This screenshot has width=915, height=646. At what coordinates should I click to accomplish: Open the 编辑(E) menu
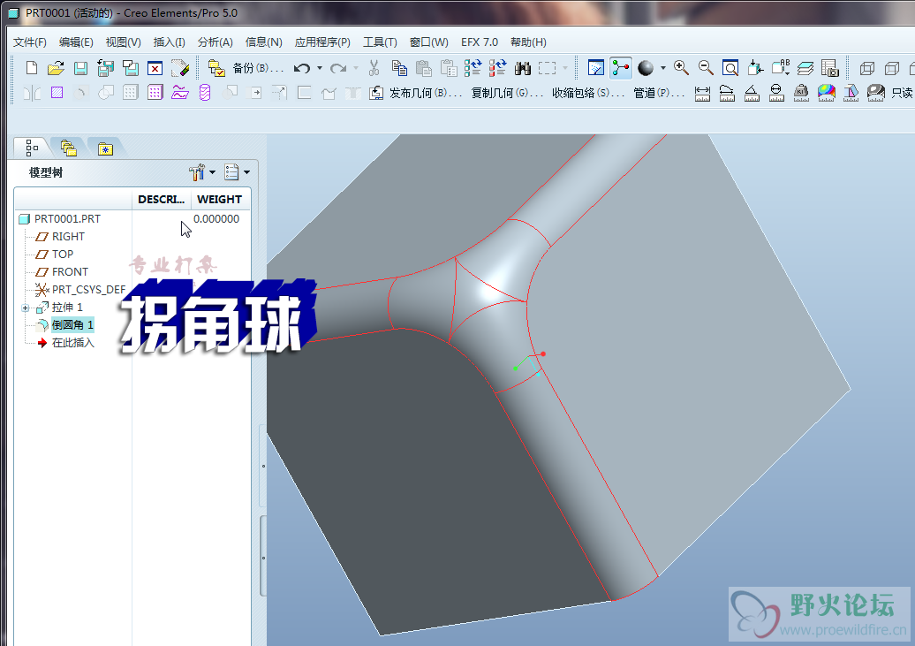(x=76, y=42)
